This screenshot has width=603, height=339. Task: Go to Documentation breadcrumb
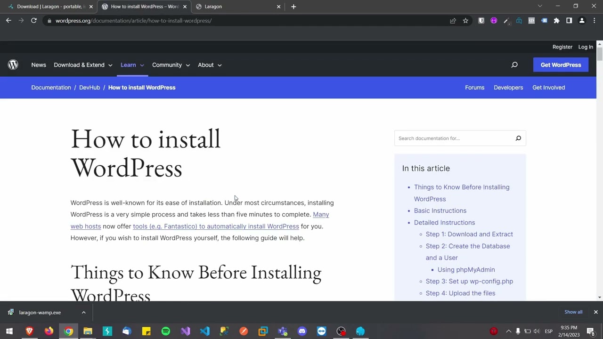pyautogui.click(x=51, y=88)
